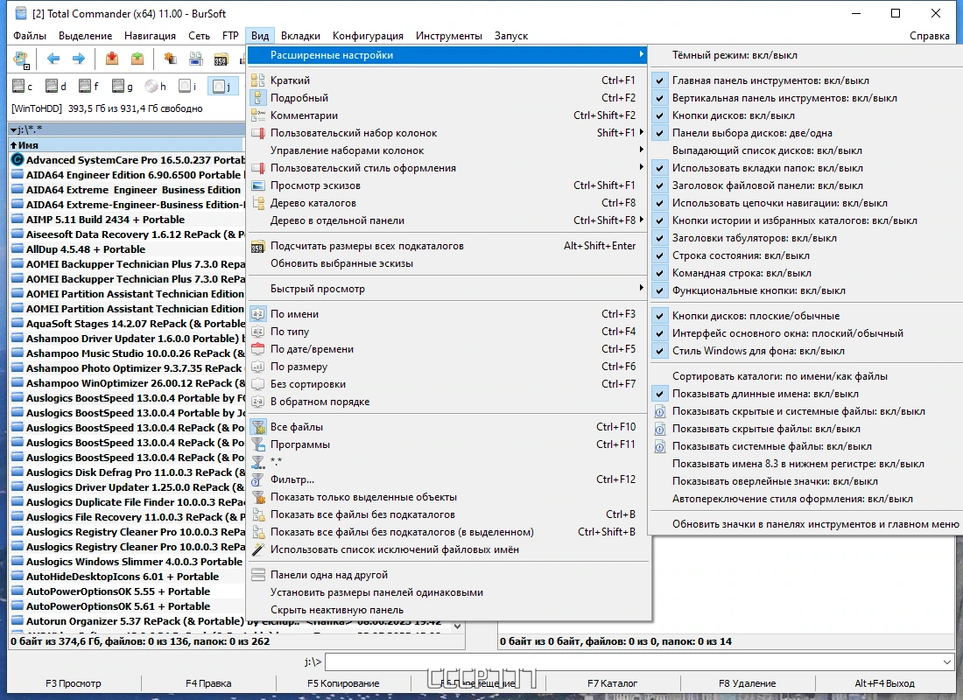Image resolution: width=963 pixels, height=700 pixels.
Task: Click Alt+F4 Выход button
Action: click(x=884, y=683)
